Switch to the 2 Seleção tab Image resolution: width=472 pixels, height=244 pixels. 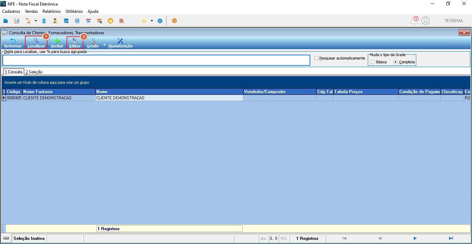click(34, 72)
